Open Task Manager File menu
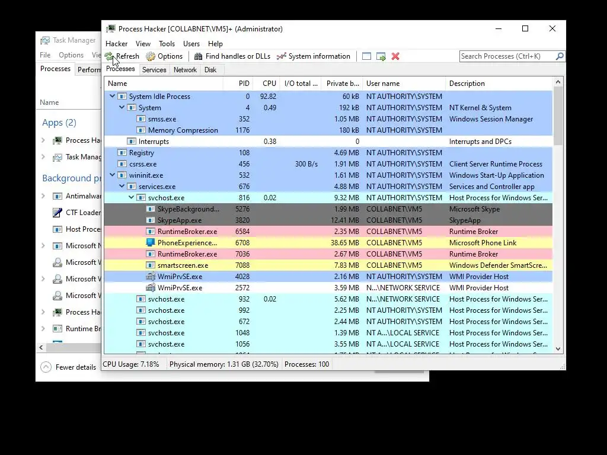The height and width of the screenshot is (455, 607). click(x=45, y=55)
